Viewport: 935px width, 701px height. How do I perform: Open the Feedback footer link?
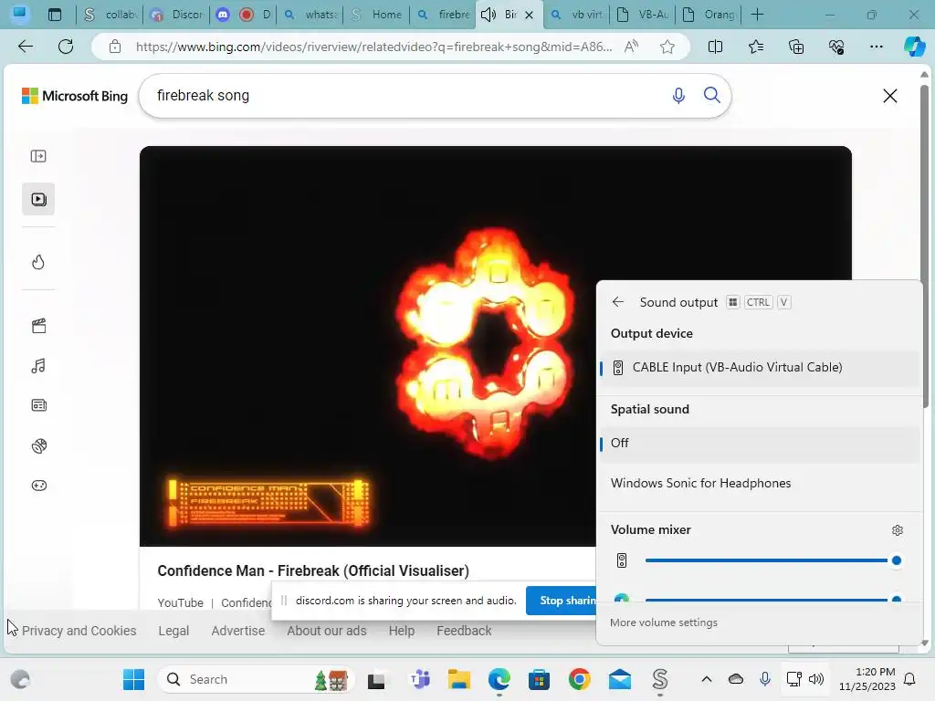point(464,631)
